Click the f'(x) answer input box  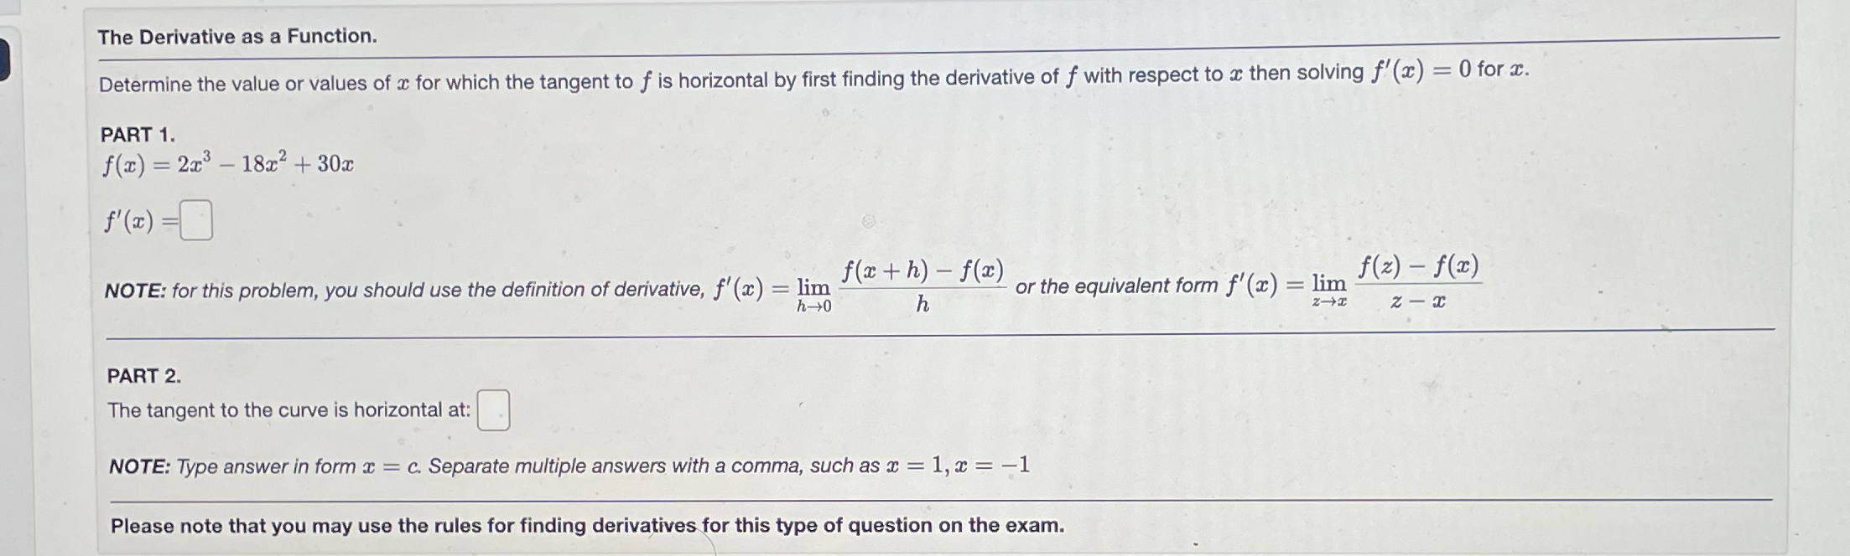coord(195,220)
